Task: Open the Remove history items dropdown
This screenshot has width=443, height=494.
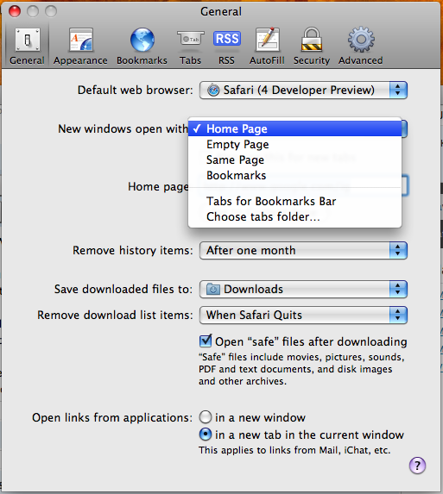Action: [303, 251]
